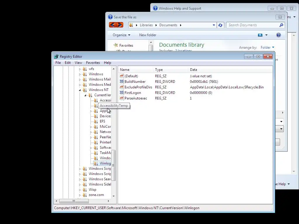Click the FirstLogon DWORD value icon

point(122,92)
